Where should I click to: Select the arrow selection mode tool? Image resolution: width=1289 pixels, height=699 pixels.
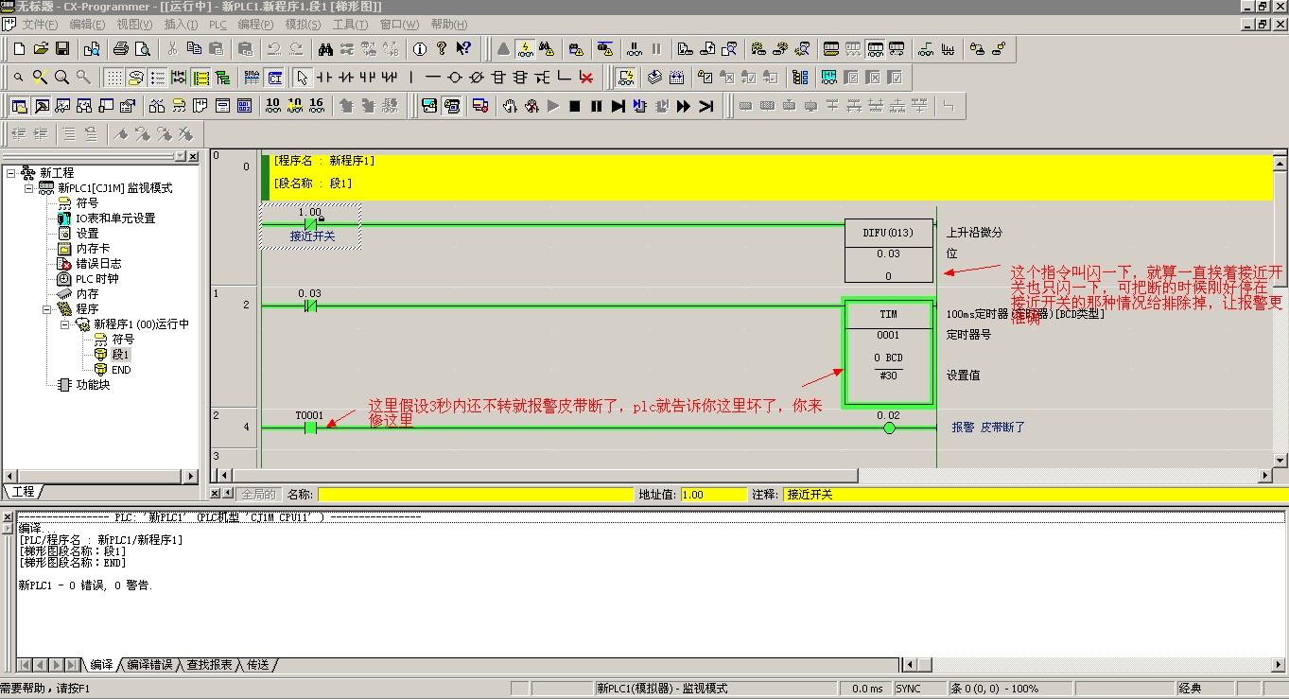[x=302, y=78]
